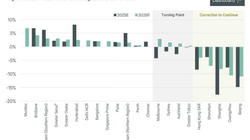Select the Correction to Continue header

click(219, 15)
